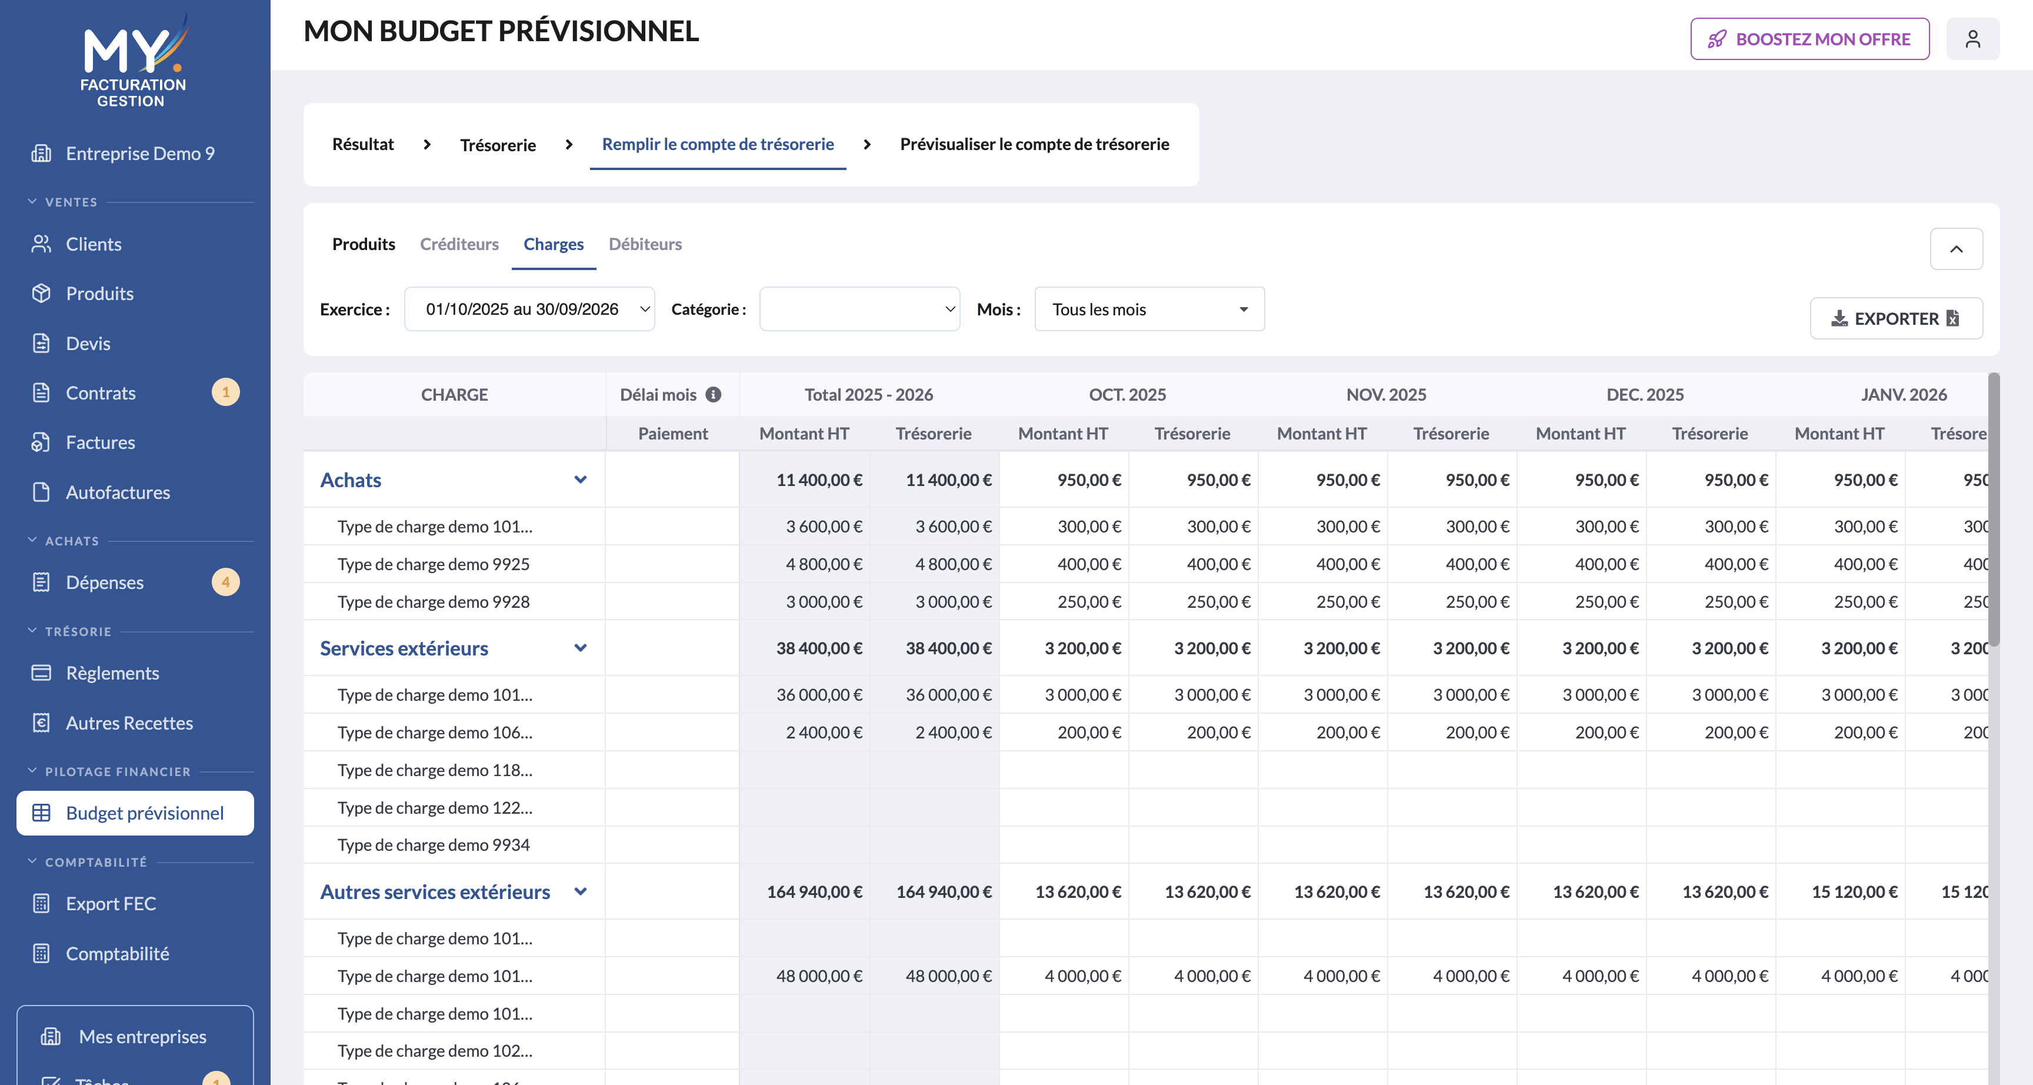The width and height of the screenshot is (2033, 1085).
Task: Open Comptabilité in the sidebar
Action: (117, 953)
